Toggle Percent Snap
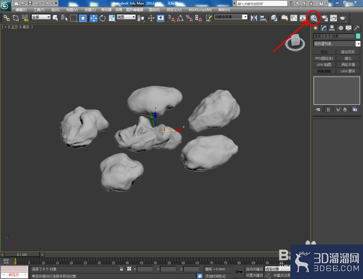The width and height of the screenshot is (363, 279). 189,18
